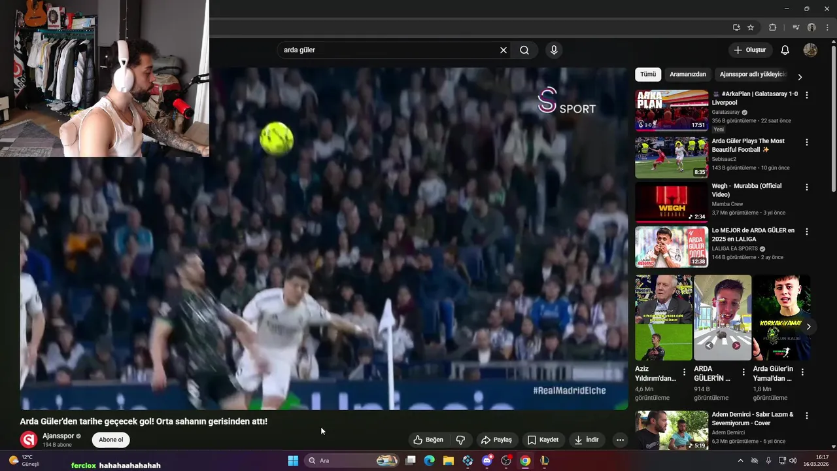Open options for Arda Güler Plays video
Image resolution: width=837 pixels, height=471 pixels.
coord(806,142)
